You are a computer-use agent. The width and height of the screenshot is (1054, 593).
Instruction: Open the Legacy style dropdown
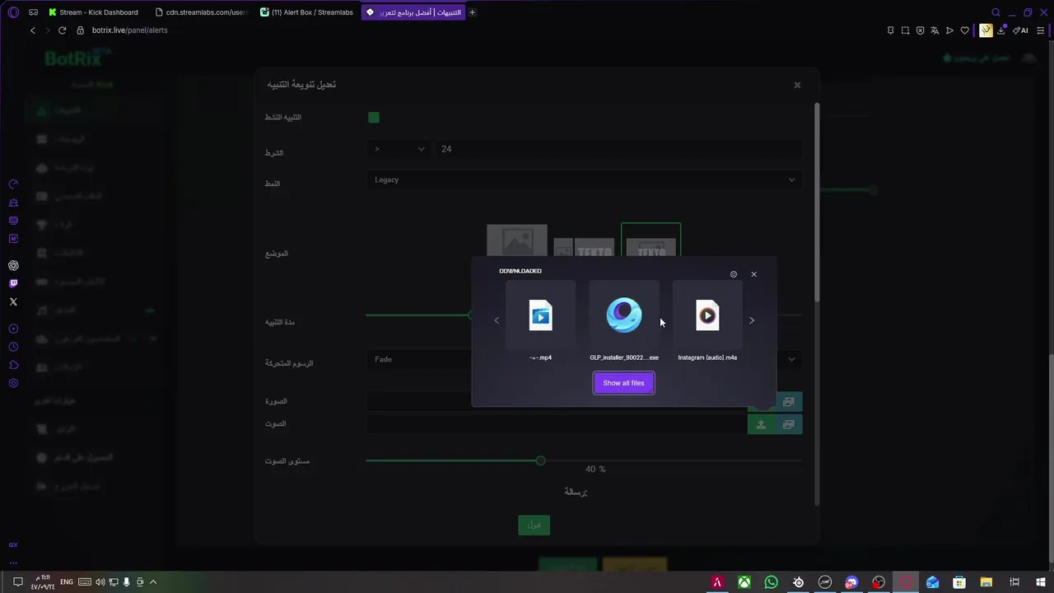pos(584,180)
